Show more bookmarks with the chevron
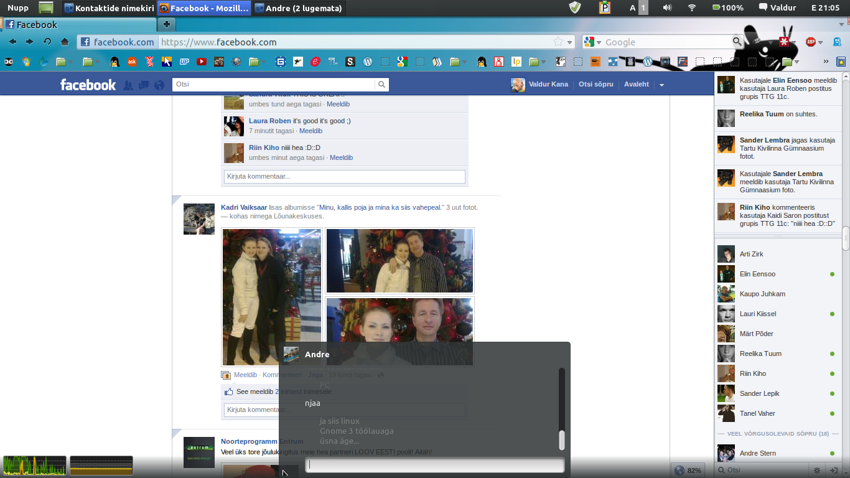The width and height of the screenshot is (850, 478). 826,62
